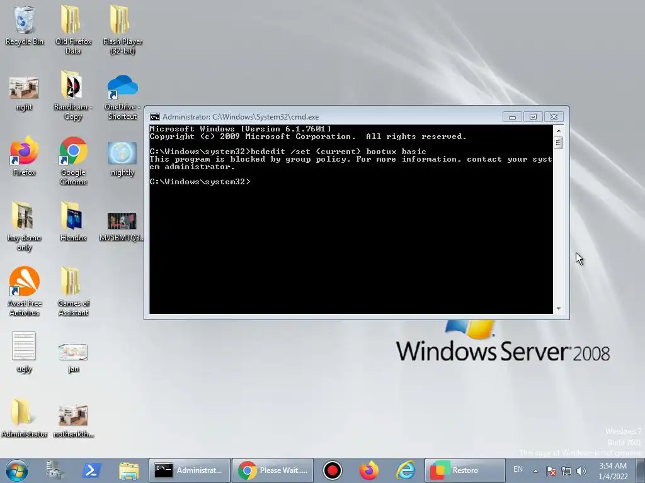645x483 pixels.
Task: Open the Administrator folder on desktop
Action: point(24,418)
